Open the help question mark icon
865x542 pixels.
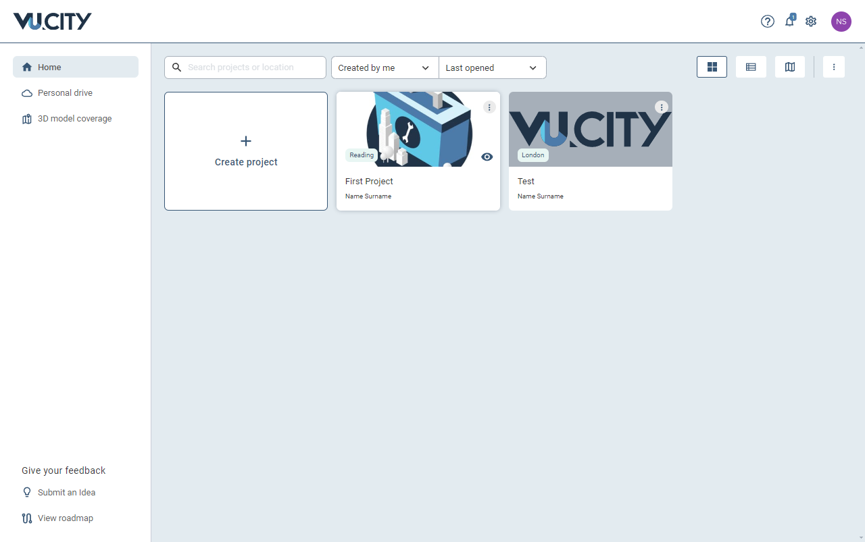tap(768, 22)
